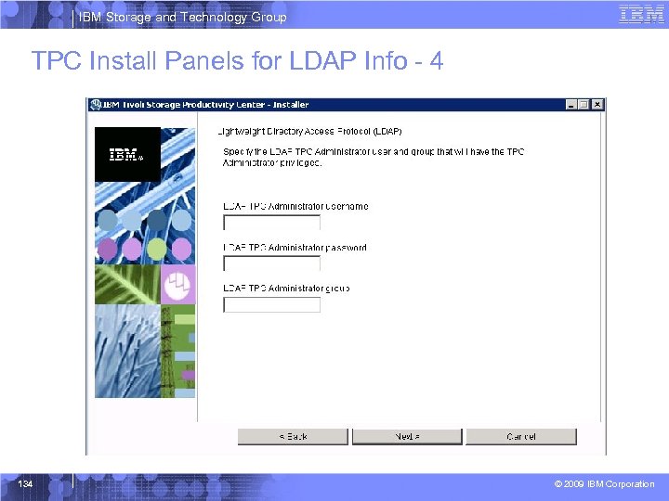Click the LDAP TPC Administrator username field

coord(271,223)
